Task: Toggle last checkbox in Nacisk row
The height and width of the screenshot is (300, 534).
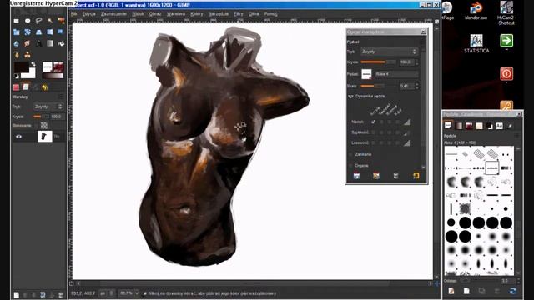Action: pyautogui.click(x=397, y=122)
